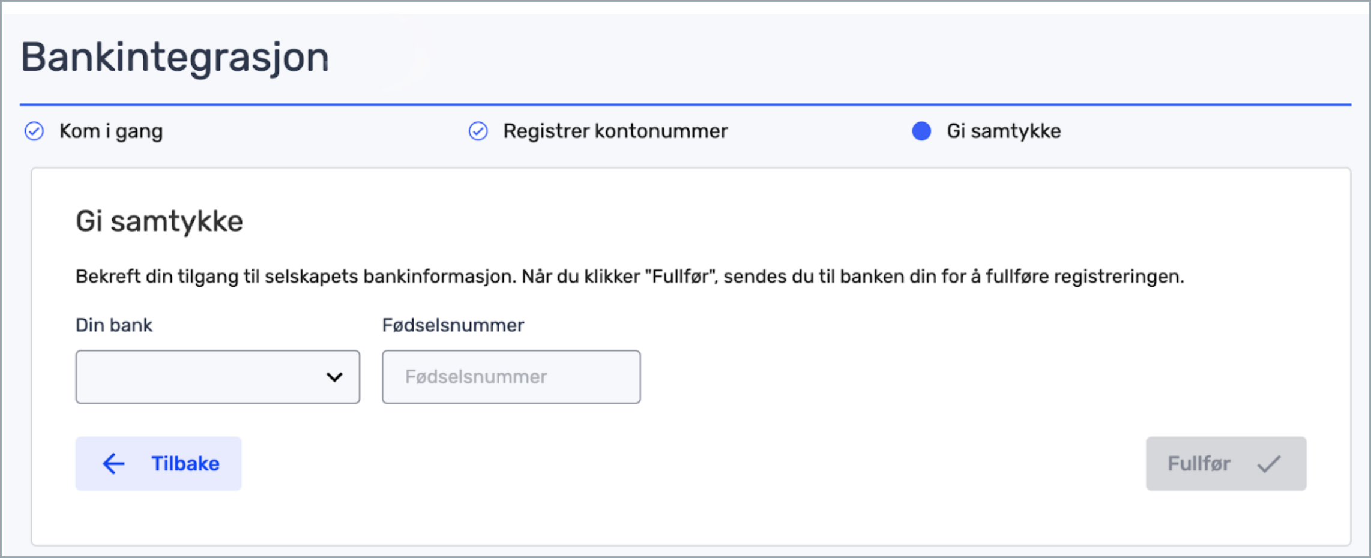Click the Gi samtykke card heading
1371x558 pixels.
(159, 221)
